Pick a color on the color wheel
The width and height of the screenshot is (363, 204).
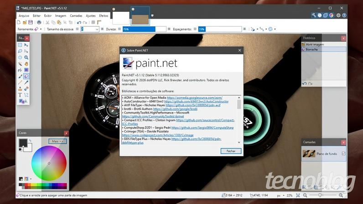[49, 163]
